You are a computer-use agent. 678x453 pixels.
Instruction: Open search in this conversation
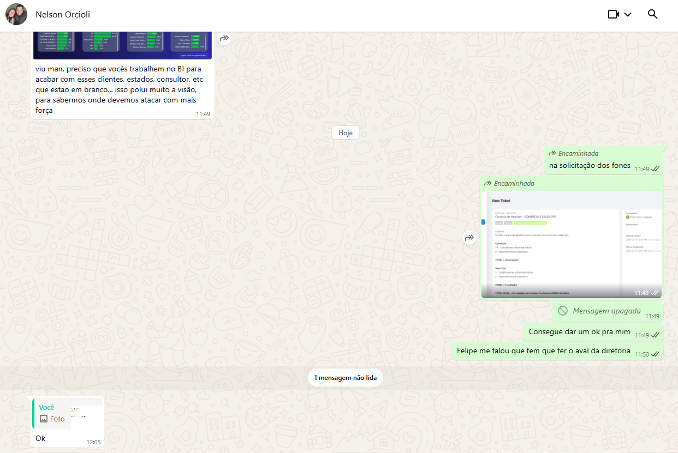tap(652, 14)
